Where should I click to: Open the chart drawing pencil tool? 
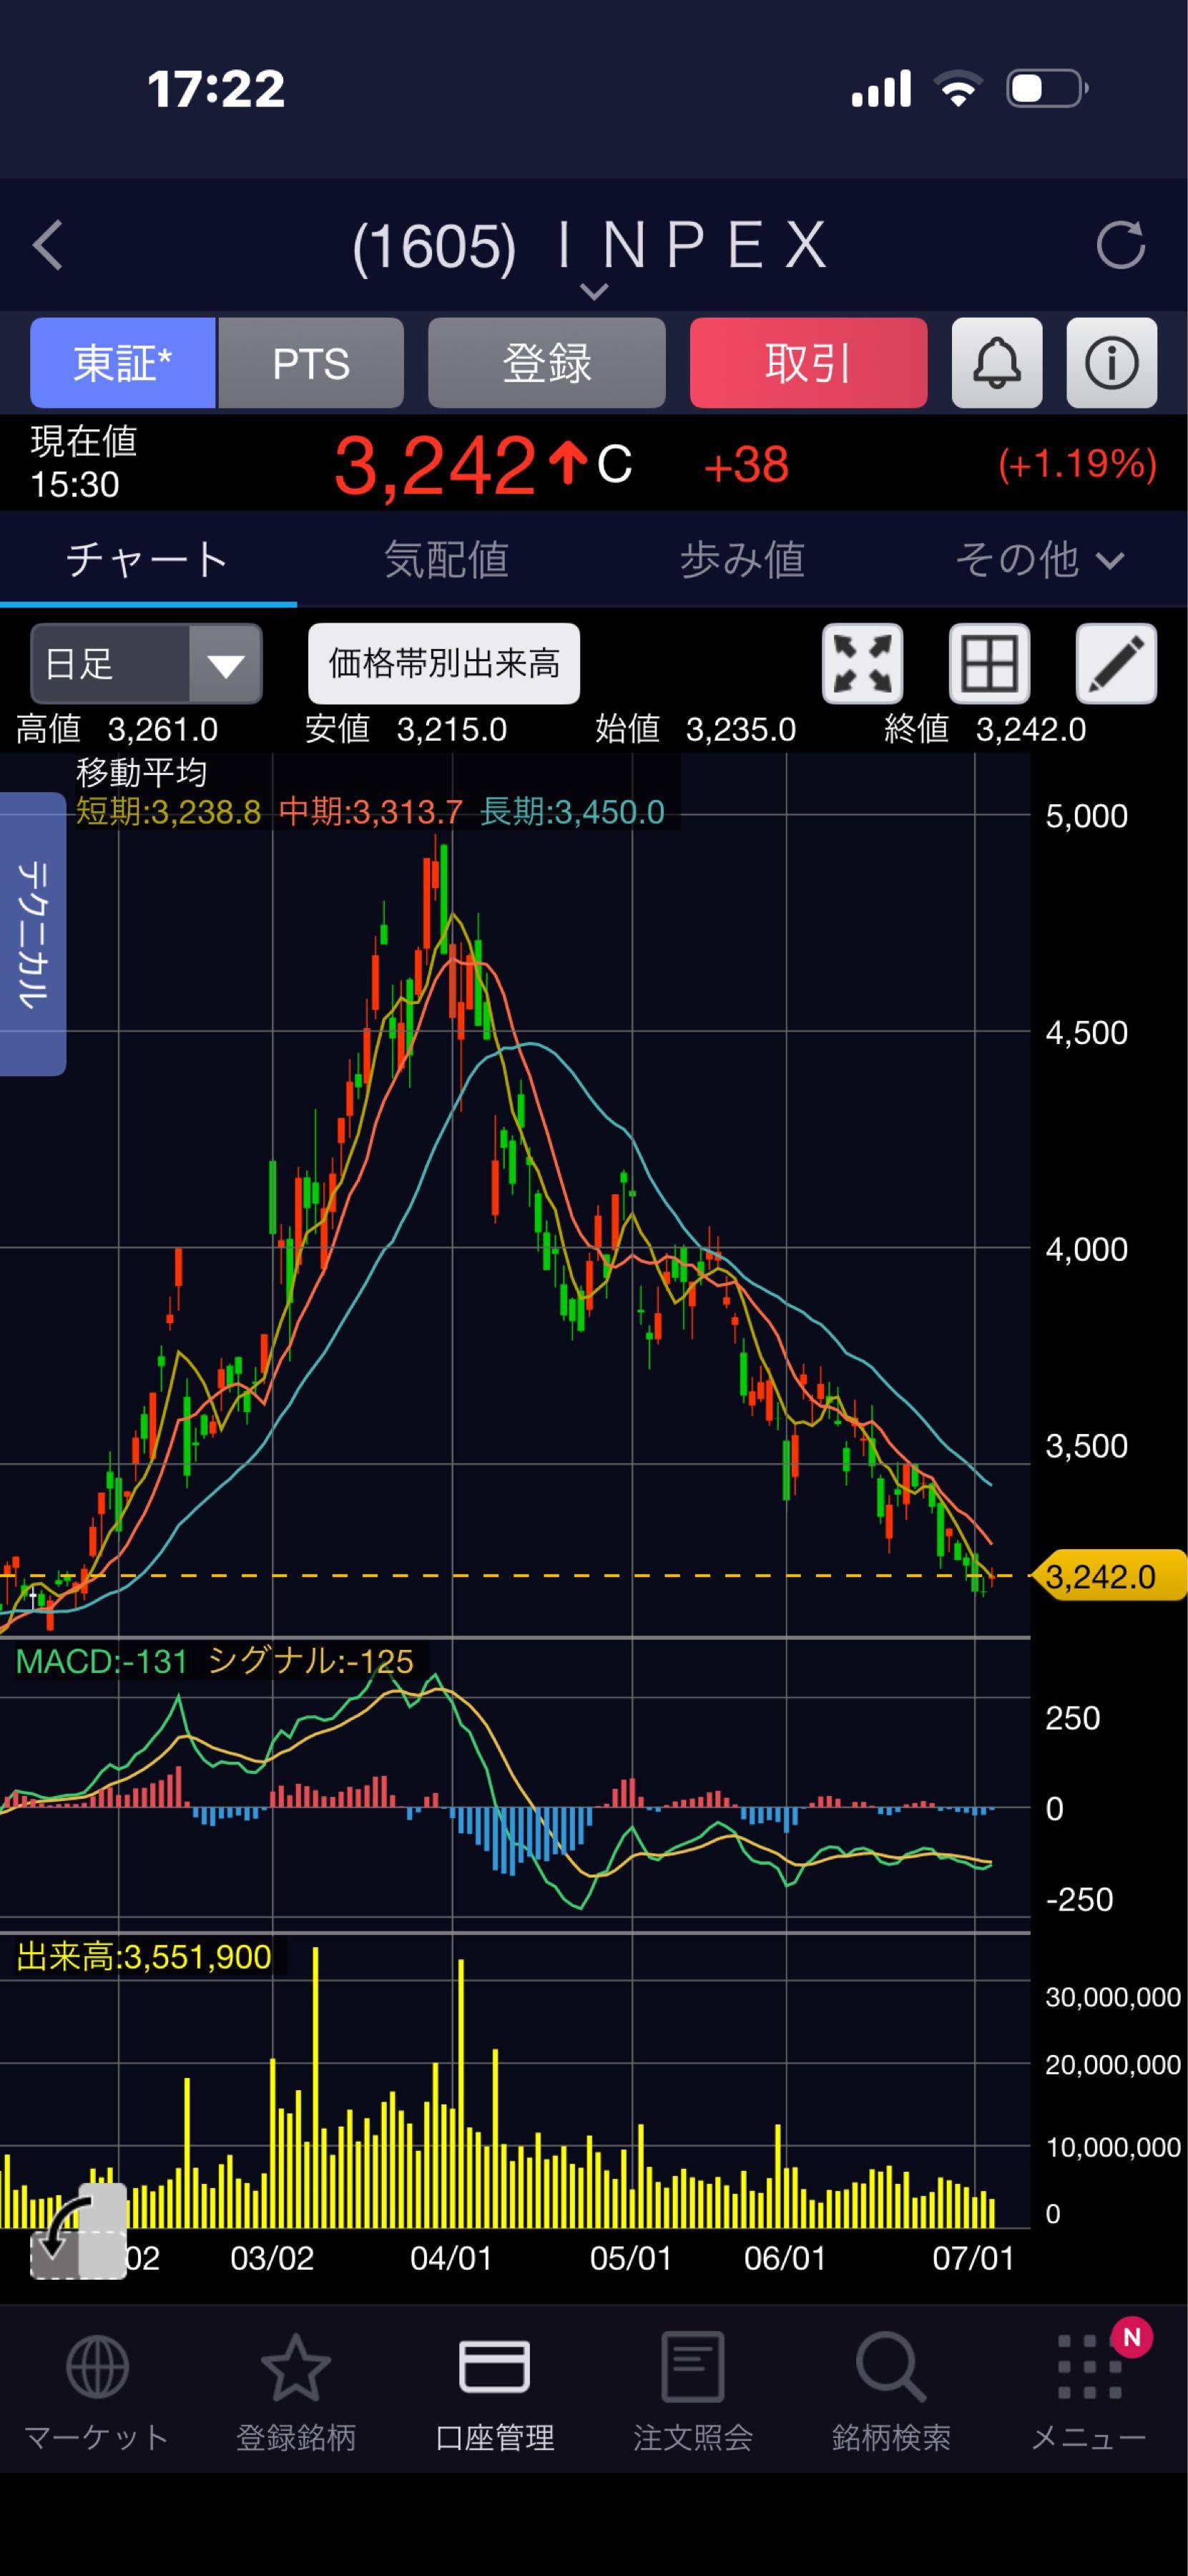click(1116, 664)
